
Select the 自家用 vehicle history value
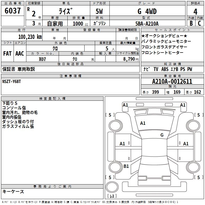point(55,24)
